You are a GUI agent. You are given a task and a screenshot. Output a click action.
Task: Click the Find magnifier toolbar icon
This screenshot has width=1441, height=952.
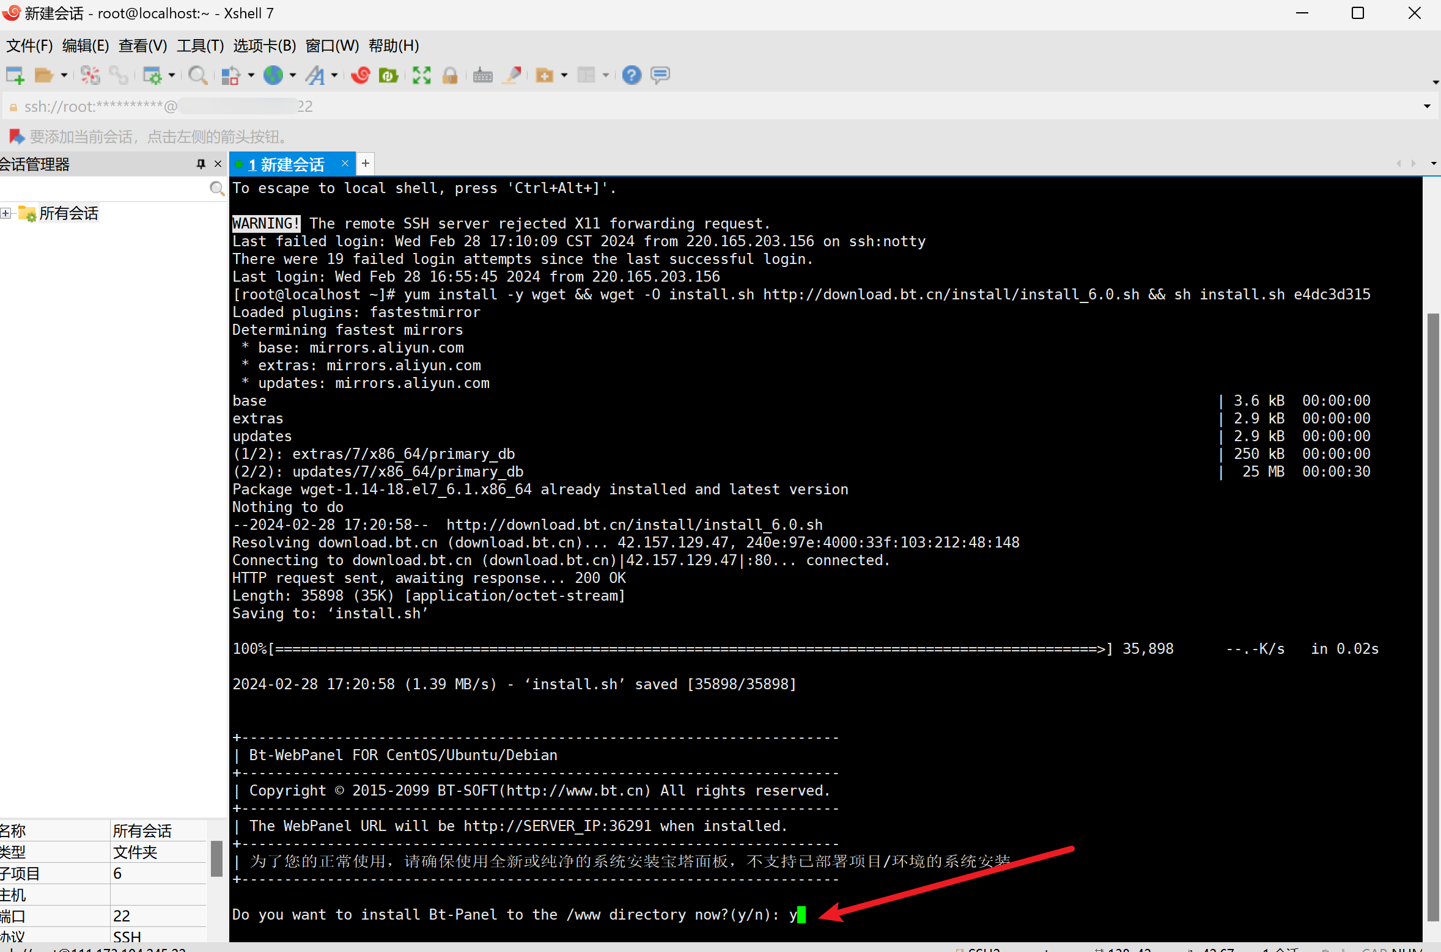point(197,75)
